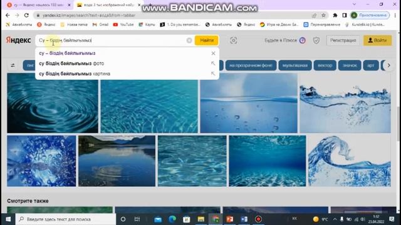Viewport: 401px width, 225px height.
Task: Click the Будьте в Плюсе link
Action: pos(285,40)
